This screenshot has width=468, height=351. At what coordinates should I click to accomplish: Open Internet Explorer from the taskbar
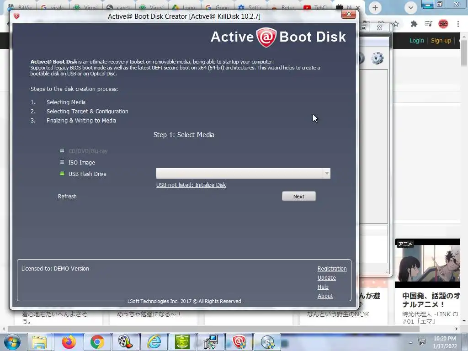pos(154,342)
